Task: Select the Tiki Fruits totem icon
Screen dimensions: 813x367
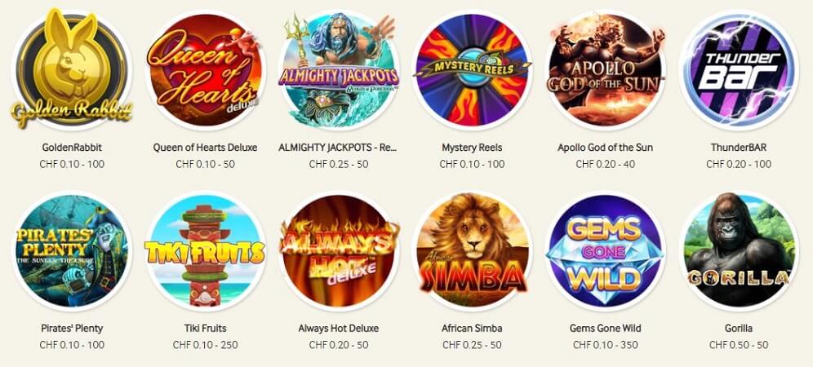Action: 206,251
